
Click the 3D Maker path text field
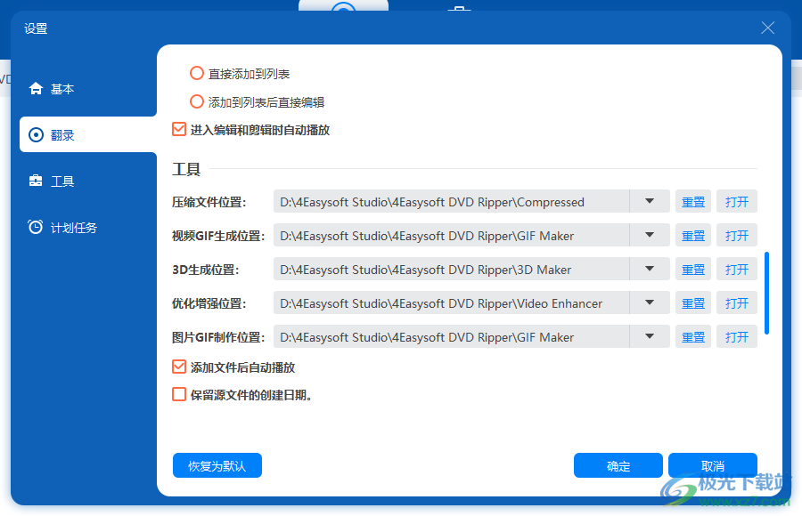tap(452, 269)
